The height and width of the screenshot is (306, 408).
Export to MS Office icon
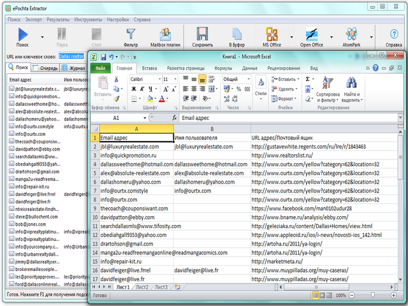(x=272, y=34)
